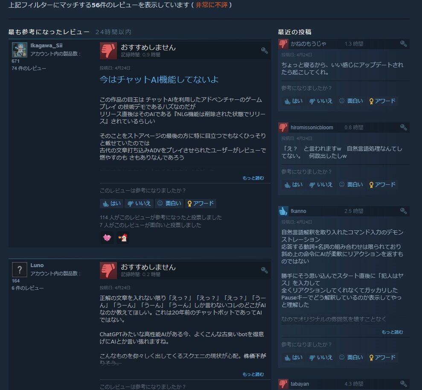Click magnifier icon on Luno's review header
422x390 pixels.
click(264, 270)
